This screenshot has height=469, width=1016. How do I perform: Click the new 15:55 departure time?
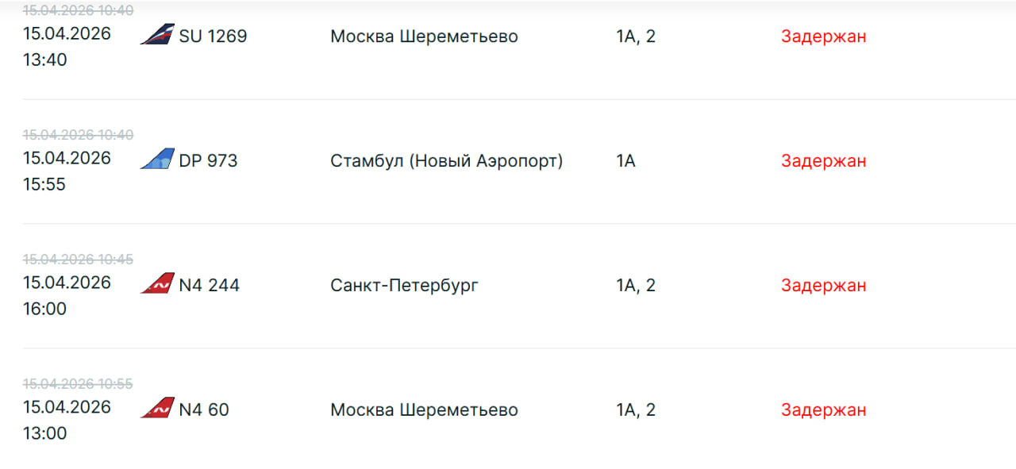coord(44,184)
